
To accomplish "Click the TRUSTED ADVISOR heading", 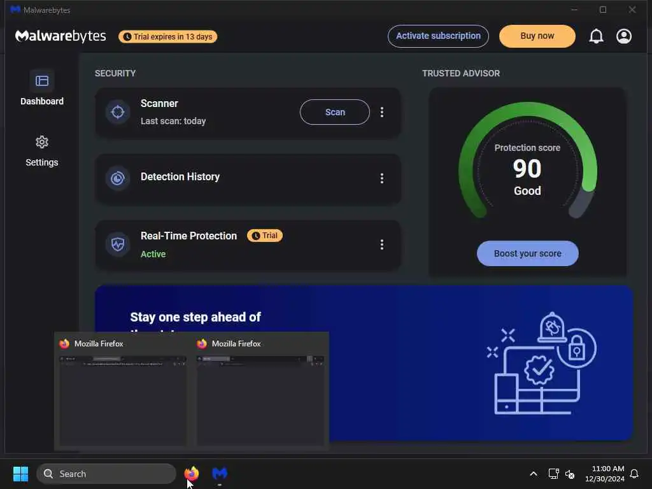I will coord(461,73).
